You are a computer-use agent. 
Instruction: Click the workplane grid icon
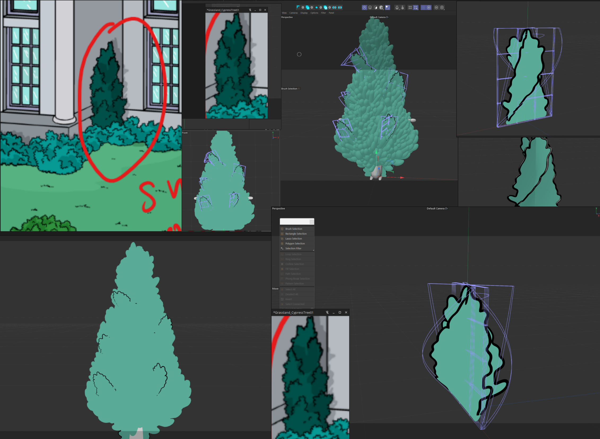click(410, 7)
